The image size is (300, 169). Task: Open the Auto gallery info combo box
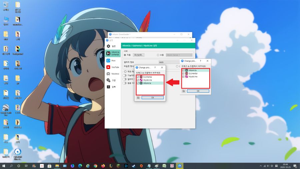tap(169, 62)
